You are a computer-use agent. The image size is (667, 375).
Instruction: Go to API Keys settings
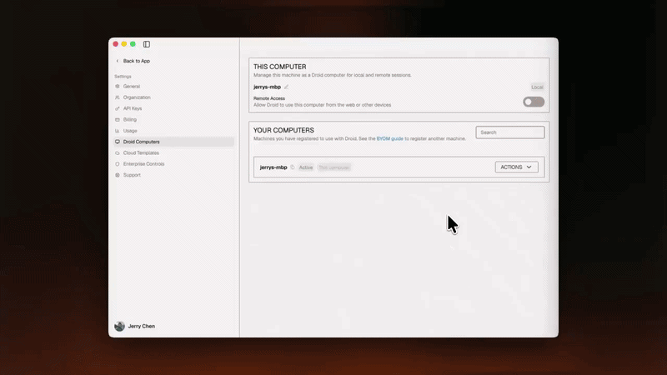133,108
